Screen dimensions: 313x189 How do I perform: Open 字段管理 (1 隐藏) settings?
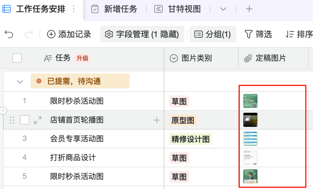pyautogui.click(x=142, y=34)
